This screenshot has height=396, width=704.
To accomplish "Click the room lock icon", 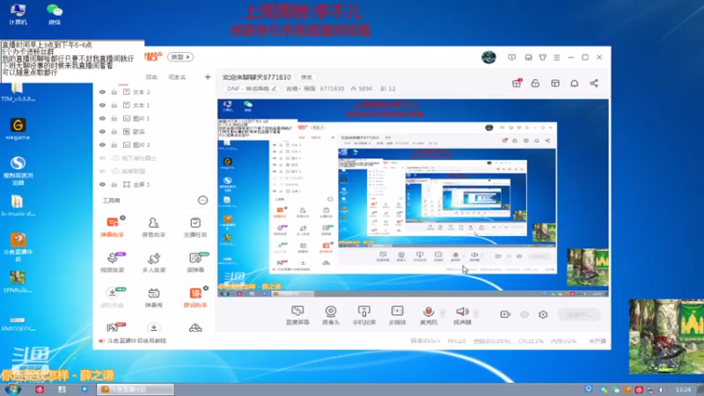I will (x=535, y=83).
